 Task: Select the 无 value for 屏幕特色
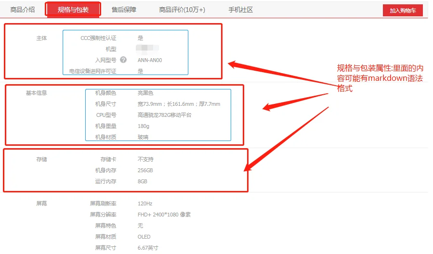[x=140, y=226]
